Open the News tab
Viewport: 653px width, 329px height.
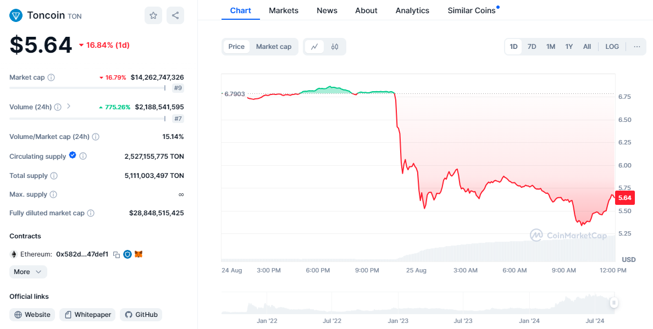point(327,10)
